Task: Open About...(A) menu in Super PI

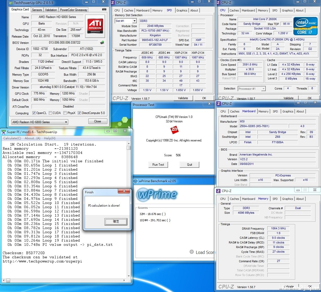Action: (x=33, y=138)
